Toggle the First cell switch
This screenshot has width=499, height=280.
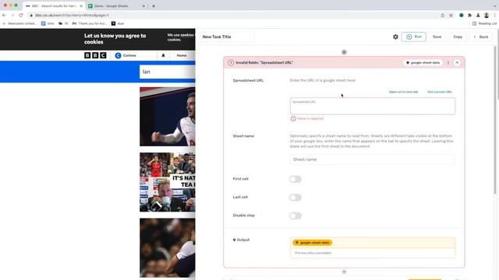click(x=296, y=179)
